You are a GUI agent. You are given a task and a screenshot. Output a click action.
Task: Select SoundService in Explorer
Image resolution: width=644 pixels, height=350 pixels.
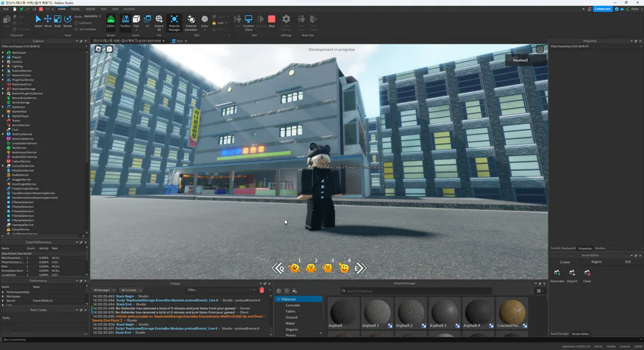click(21, 125)
